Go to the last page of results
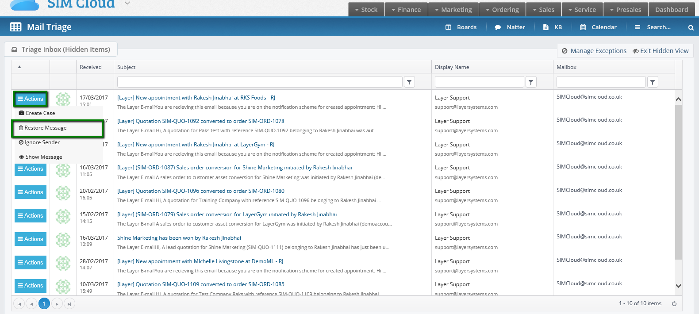This screenshot has width=699, height=314. pos(69,304)
